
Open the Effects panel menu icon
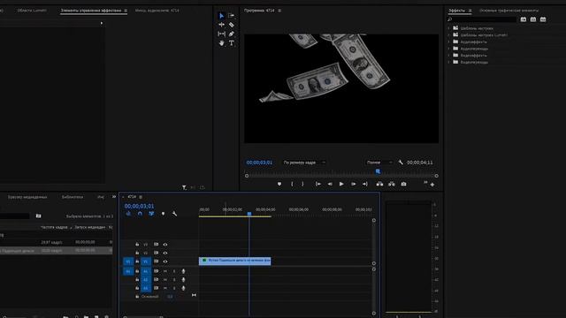(x=470, y=11)
